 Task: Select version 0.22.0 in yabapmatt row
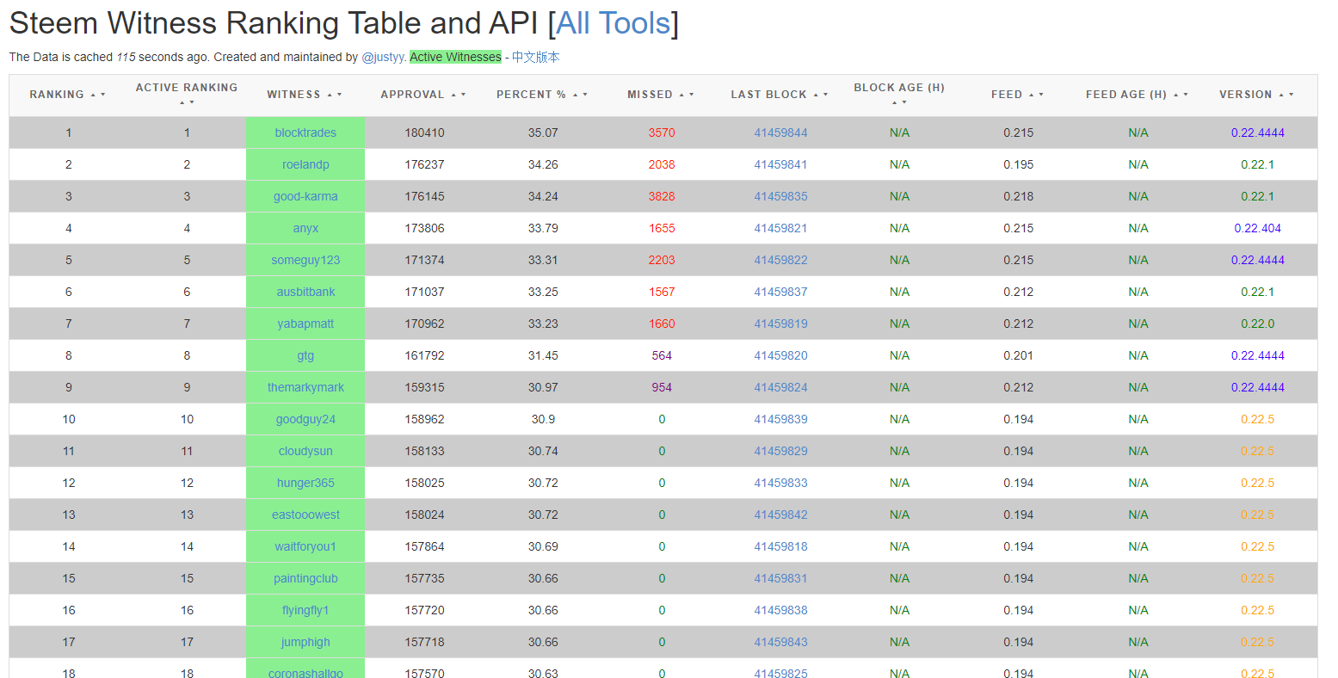tap(1257, 324)
